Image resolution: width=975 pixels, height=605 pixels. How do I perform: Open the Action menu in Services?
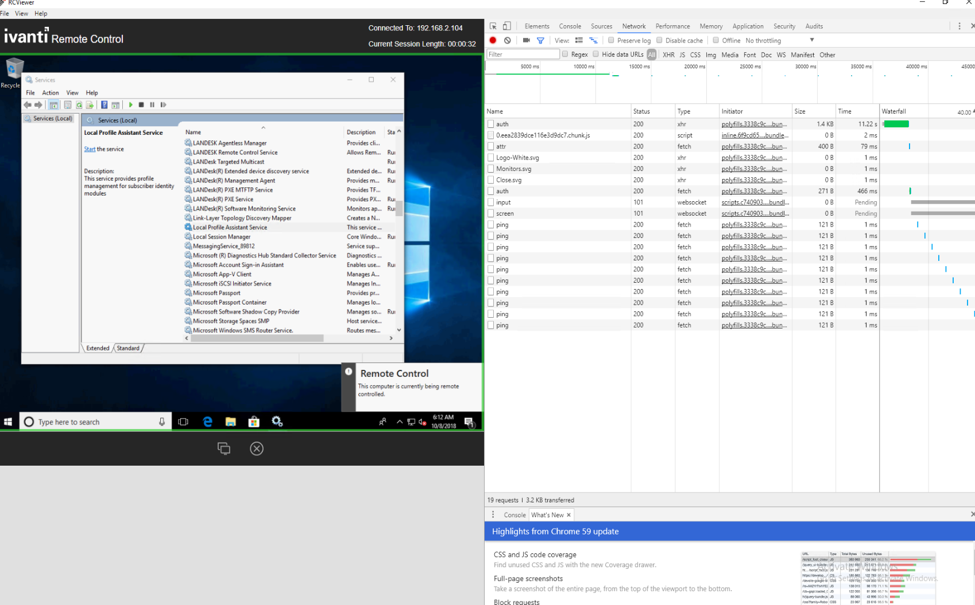(51, 92)
